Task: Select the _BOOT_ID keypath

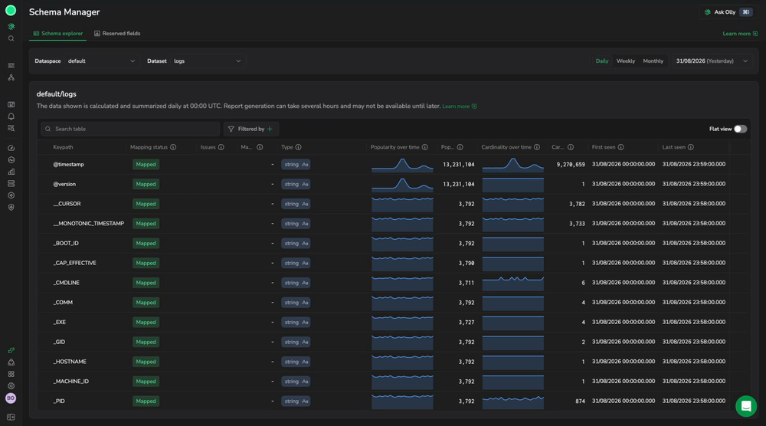Action: (66, 244)
